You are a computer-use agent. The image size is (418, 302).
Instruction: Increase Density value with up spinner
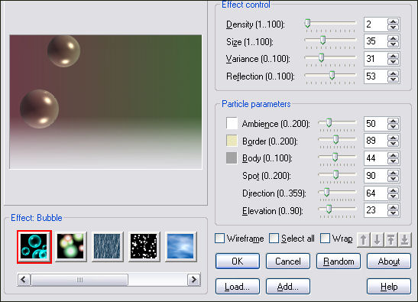pyautogui.click(x=394, y=21)
